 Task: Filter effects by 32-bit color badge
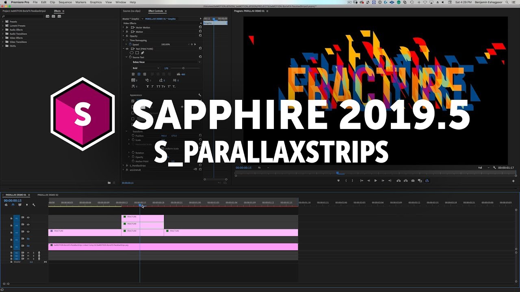(x=53, y=16)
